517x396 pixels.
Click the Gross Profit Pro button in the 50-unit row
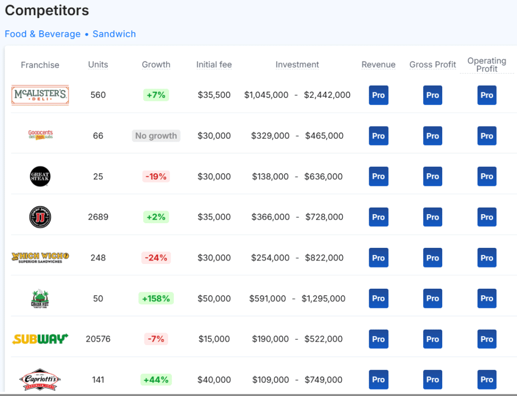(x=433, y=298)
